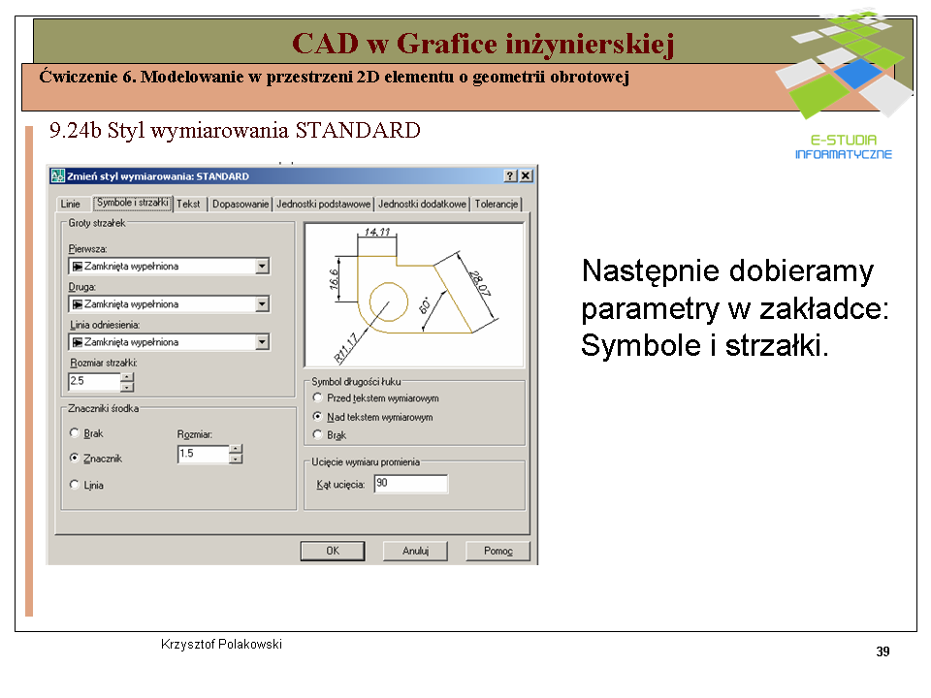Screen dimensions: 931x698
Task: Close the Zmień styl wymiarowania dialog
Action: (x=526, y=175)
